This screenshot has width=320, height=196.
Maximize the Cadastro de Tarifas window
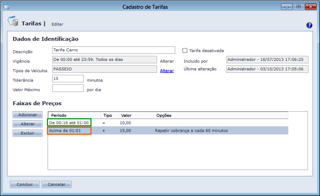click(298, 6)
